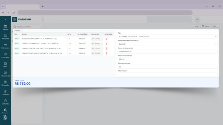Open the Estoque module in sidebar
The image size is (223, 125).
point(5,111)
